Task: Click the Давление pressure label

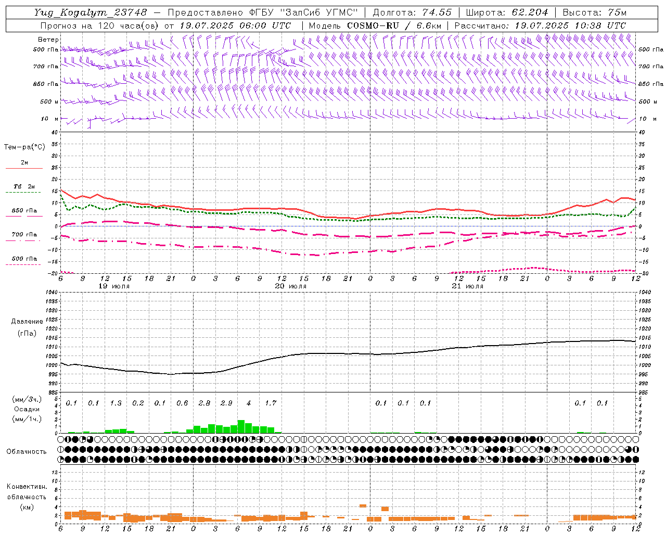Action: (27, 322)
